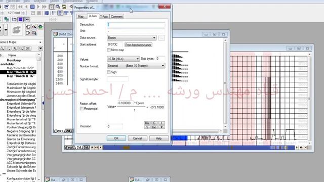Viewport: 324px width, 182px height.
Task: Open the Comment tab
Action: click(117, 17)
